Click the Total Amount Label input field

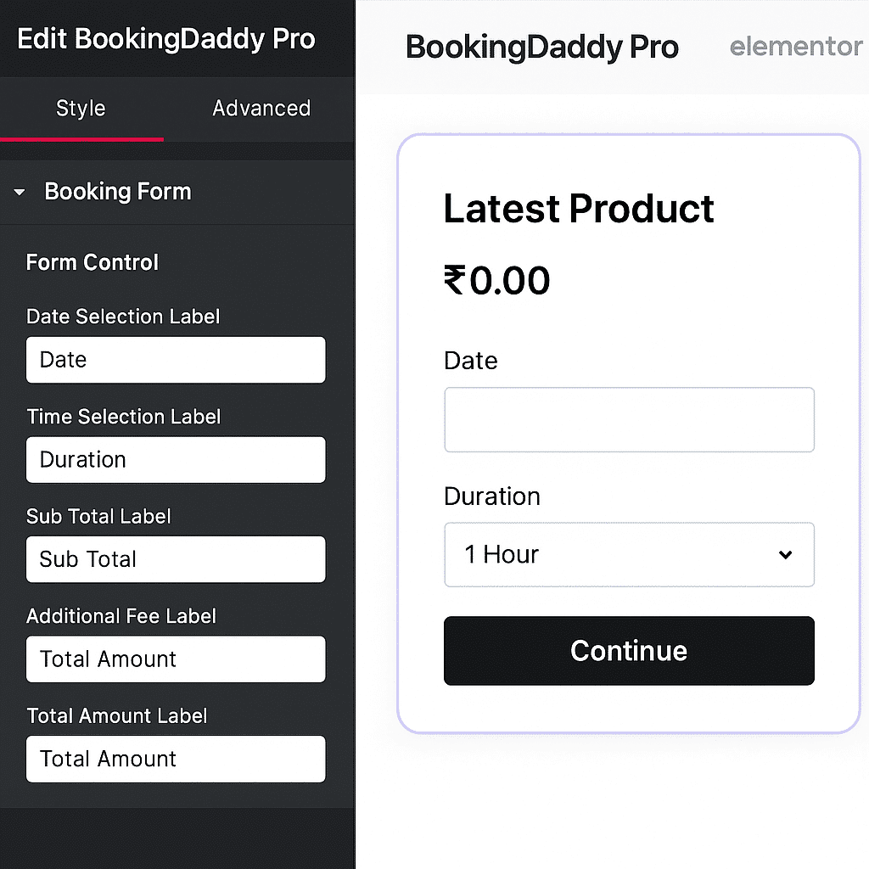176,759
